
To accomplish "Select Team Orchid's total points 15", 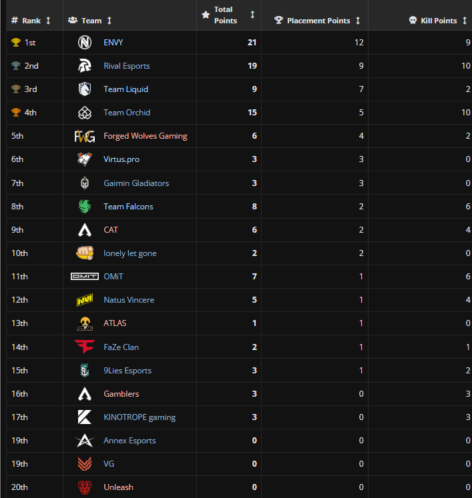I will [x=252, y=113].
